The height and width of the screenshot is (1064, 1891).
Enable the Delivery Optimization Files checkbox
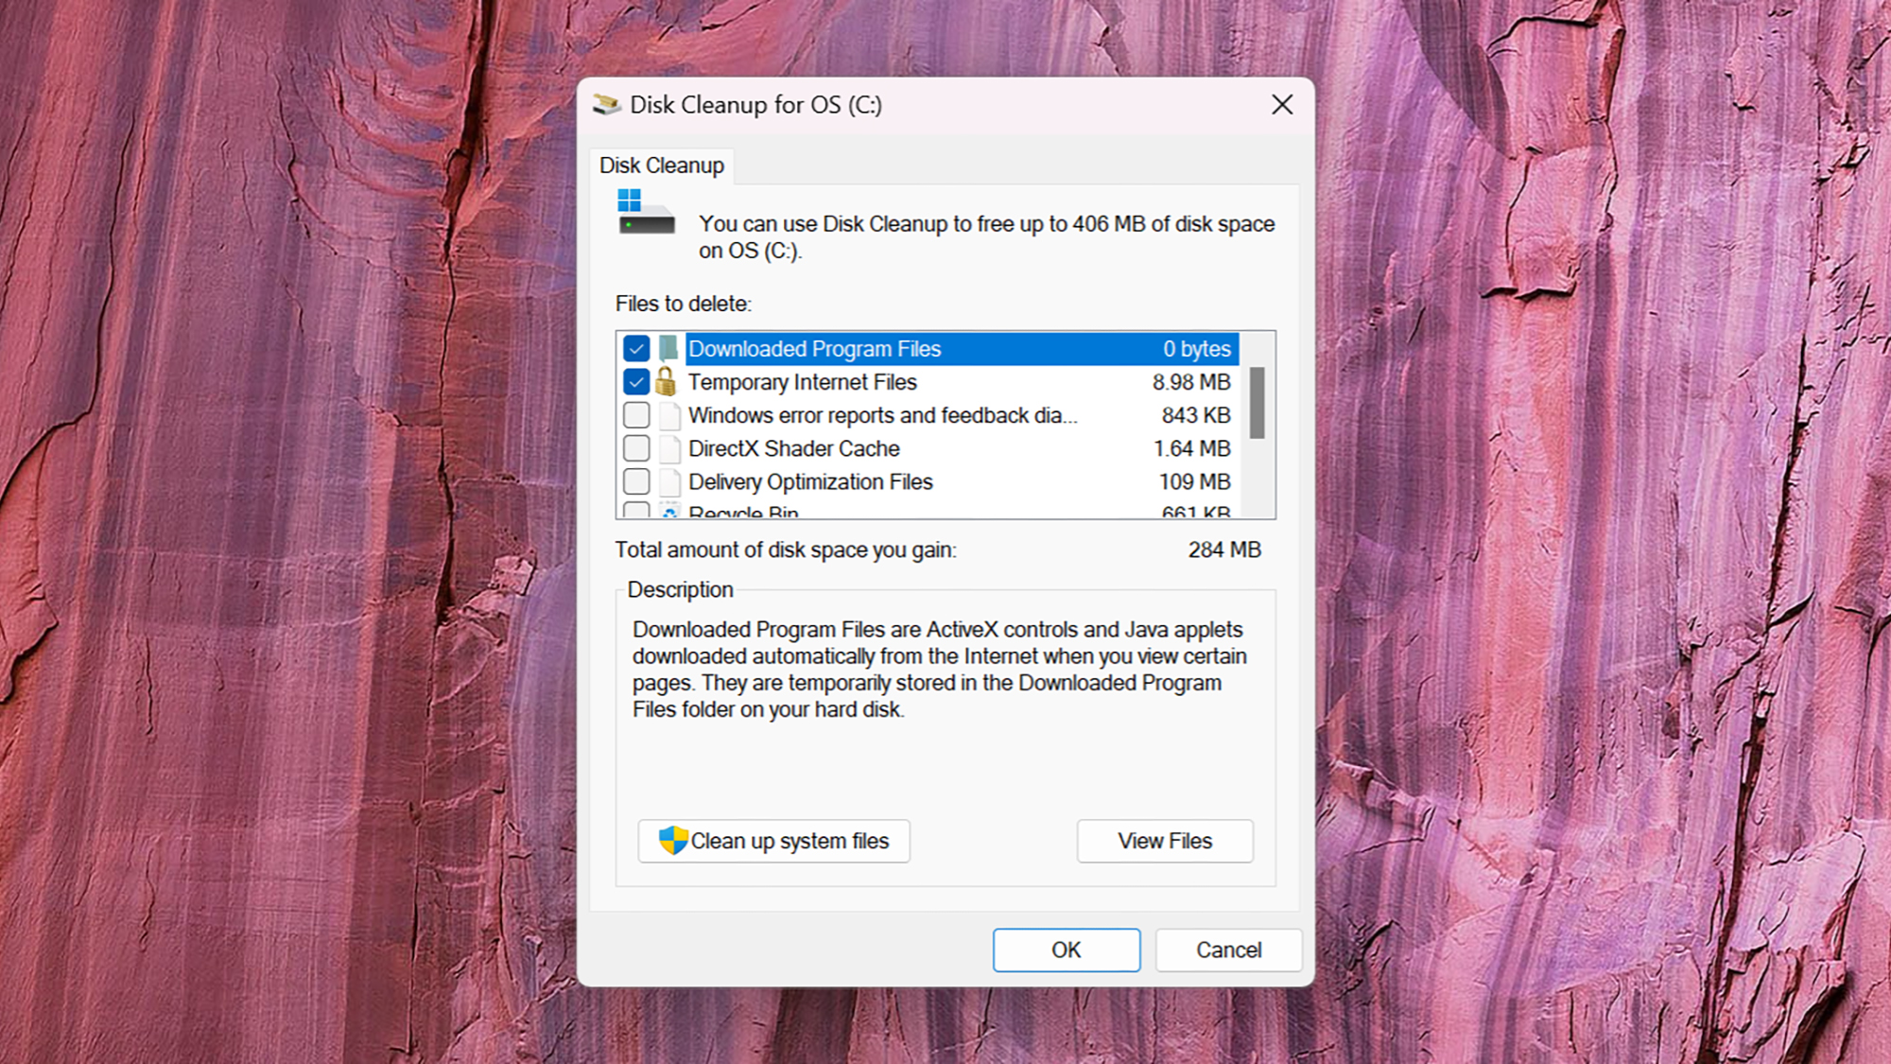tap(635, 480)
